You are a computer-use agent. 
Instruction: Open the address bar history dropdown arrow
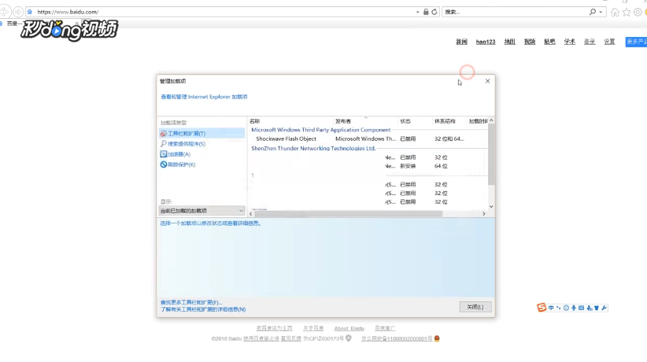(418, 13)
